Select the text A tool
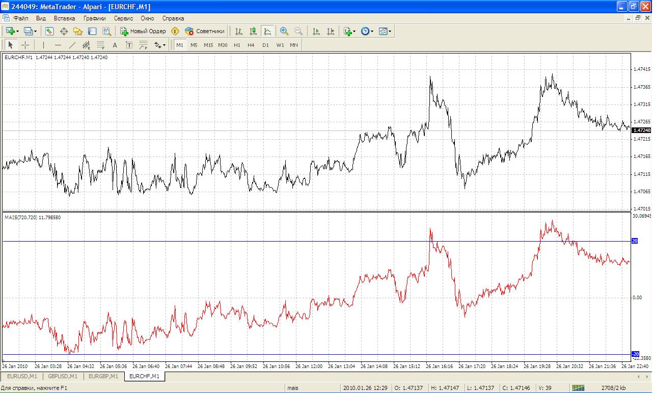653x393 pixels. pos(115,45)
